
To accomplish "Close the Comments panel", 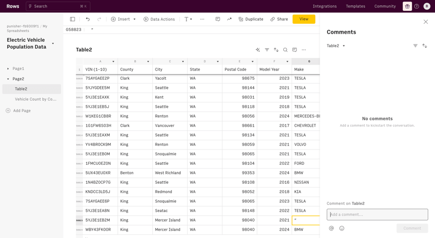I will tap(426, 22).
